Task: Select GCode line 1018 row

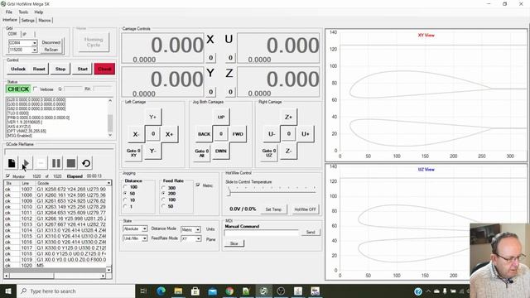Action: pyautogui.click(x=55, y=253)
